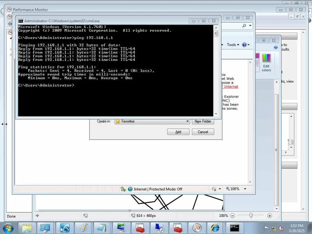Click the Internet zone globe status icon
Viewport: 312px width, 234px height.
coord(130,189)
